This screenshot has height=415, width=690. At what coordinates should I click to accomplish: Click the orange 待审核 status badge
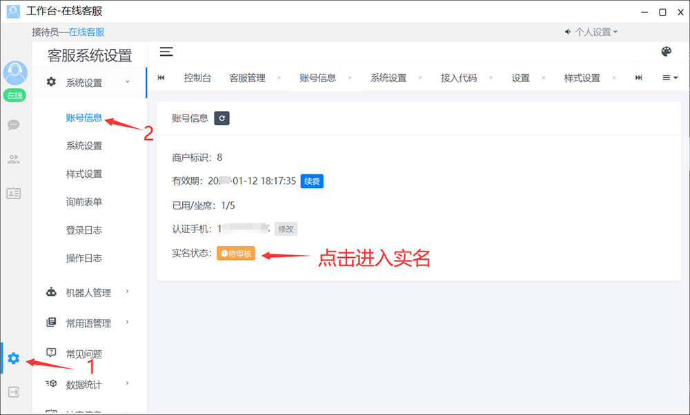(x=236, y=254)
